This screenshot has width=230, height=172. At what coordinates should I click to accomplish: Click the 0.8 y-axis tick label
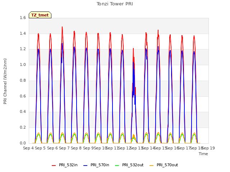tap(23, 80)
